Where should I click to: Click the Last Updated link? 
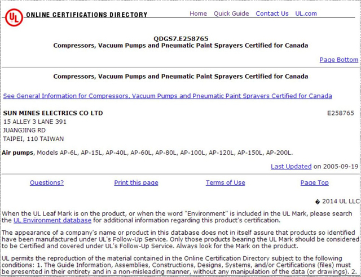pos(291,167)
